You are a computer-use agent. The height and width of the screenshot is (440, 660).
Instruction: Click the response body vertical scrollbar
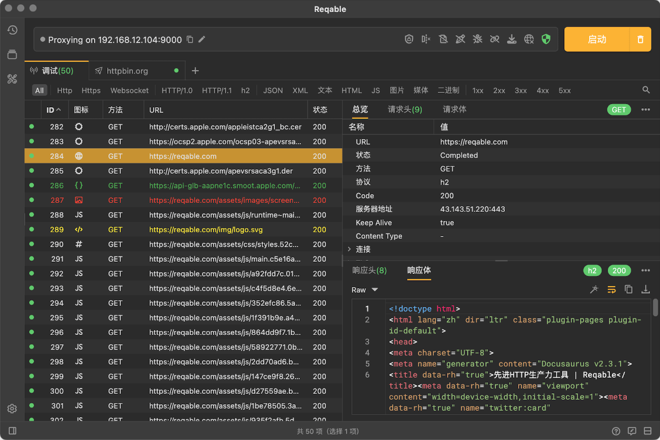point(655,308)
